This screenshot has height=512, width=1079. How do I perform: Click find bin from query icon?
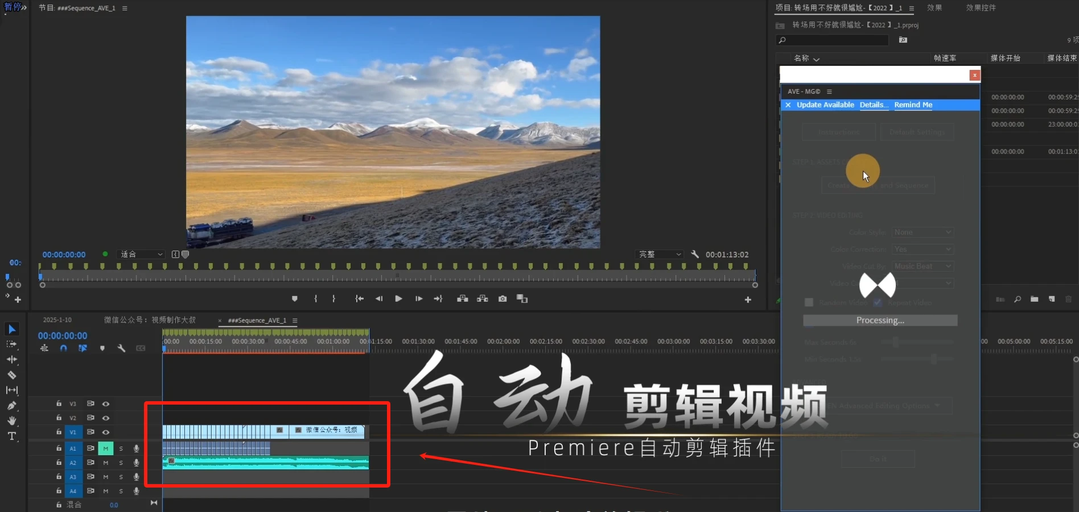click(x=903, y=40)
